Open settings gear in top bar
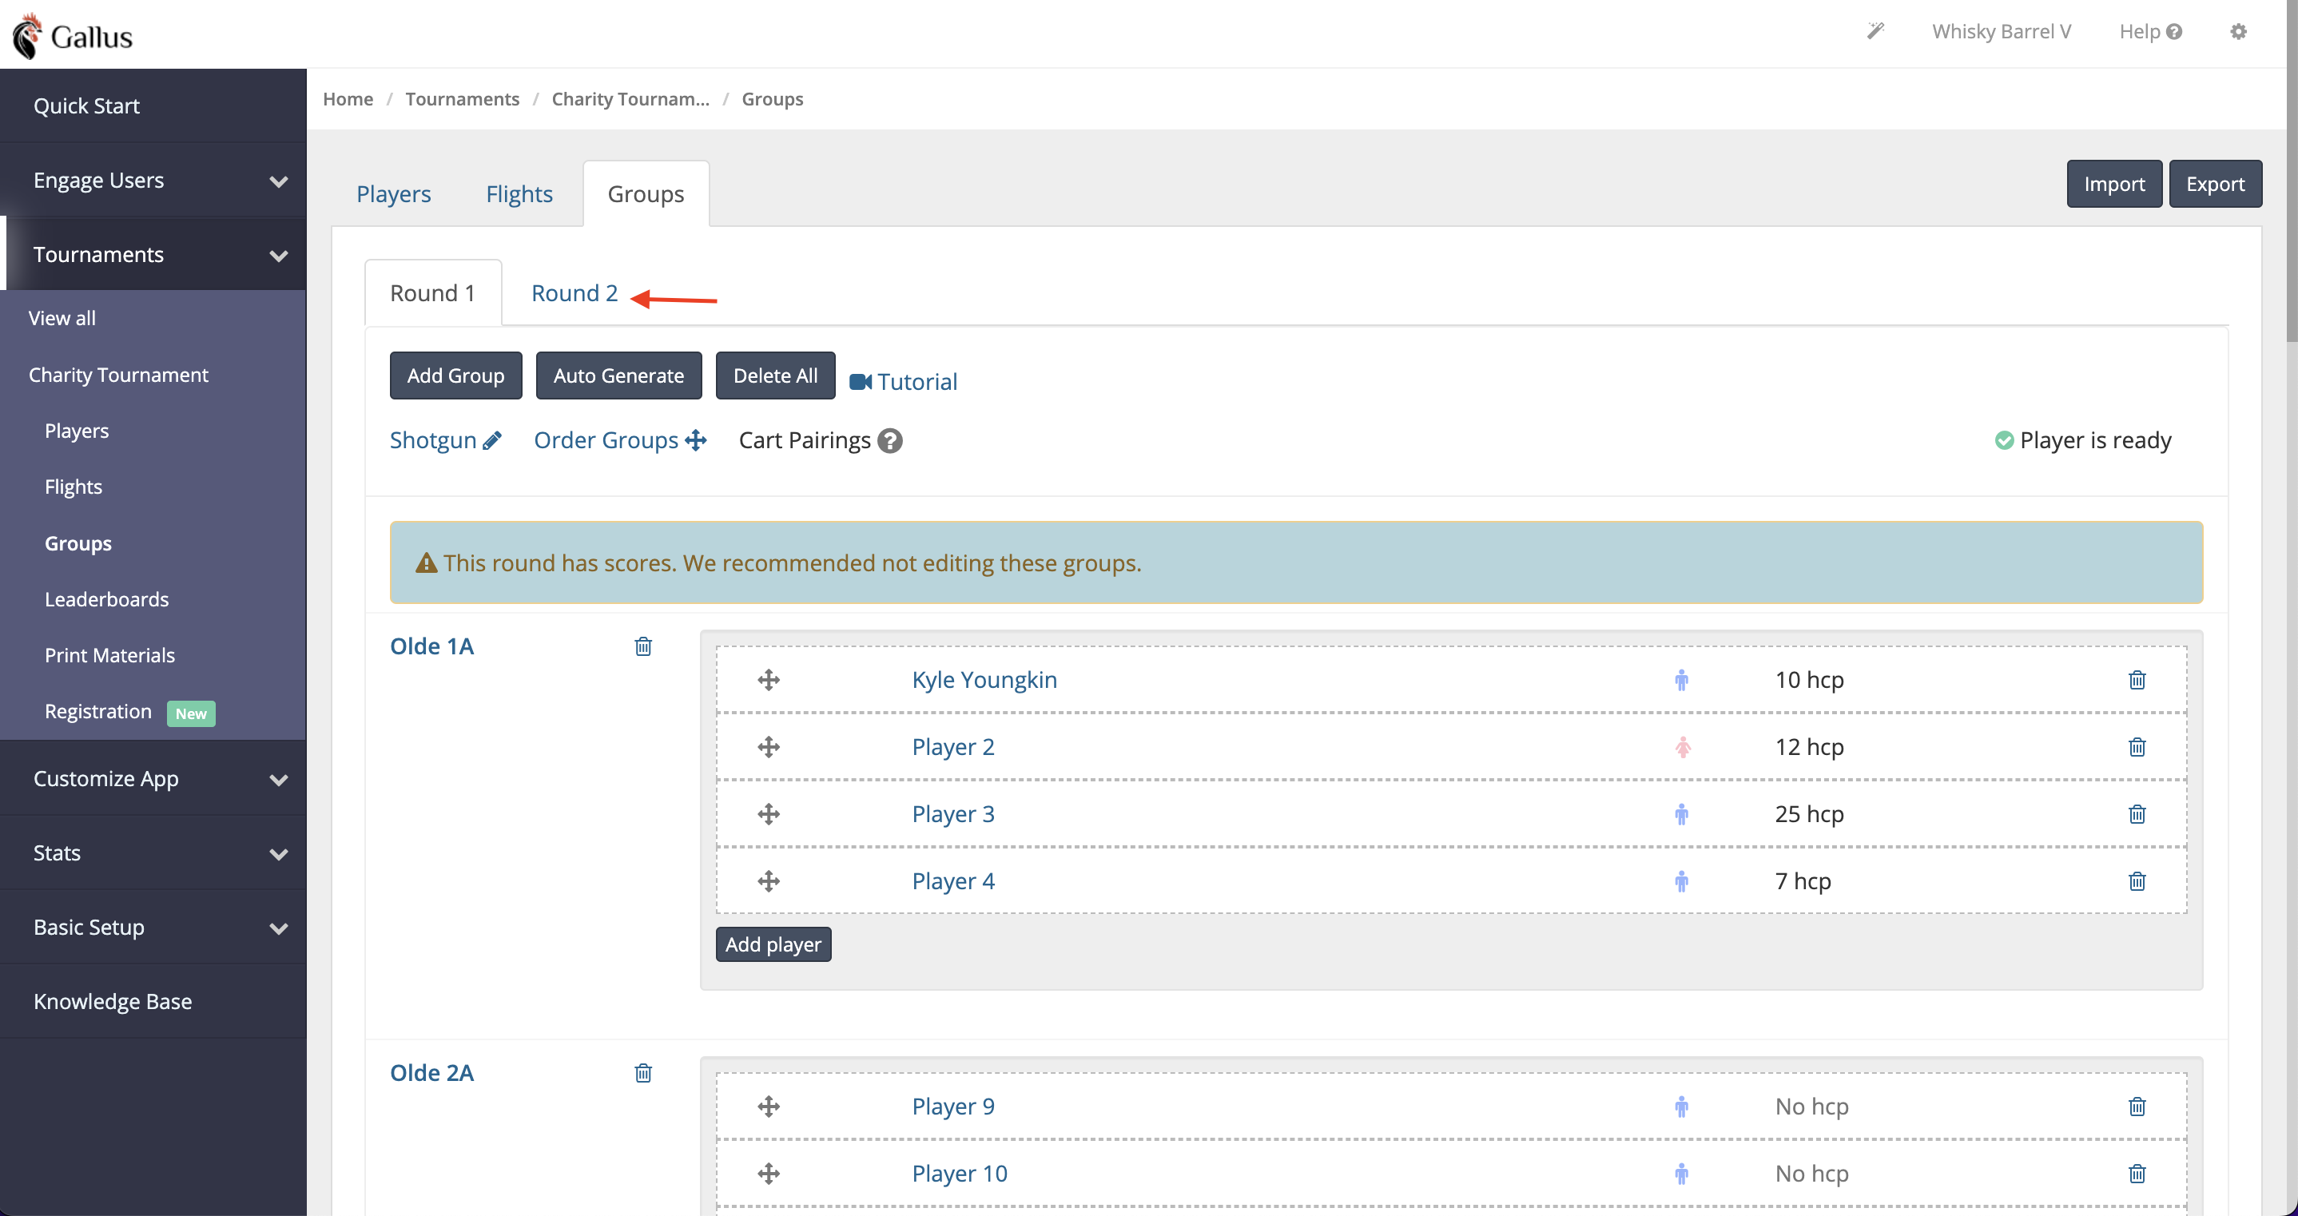 pyautogui.click(x=2237, y=31)
